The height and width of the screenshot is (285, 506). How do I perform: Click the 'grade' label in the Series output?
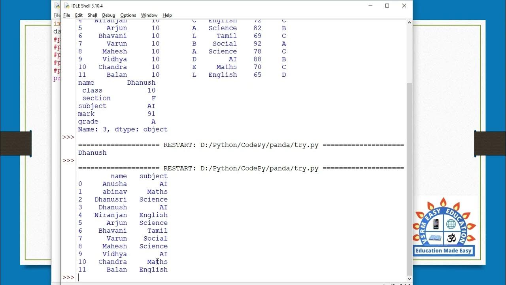88,122
